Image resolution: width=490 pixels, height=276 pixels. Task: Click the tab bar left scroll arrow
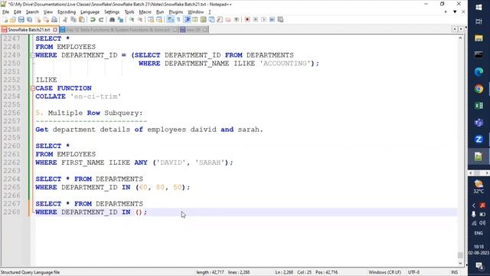tap(455, 29)
